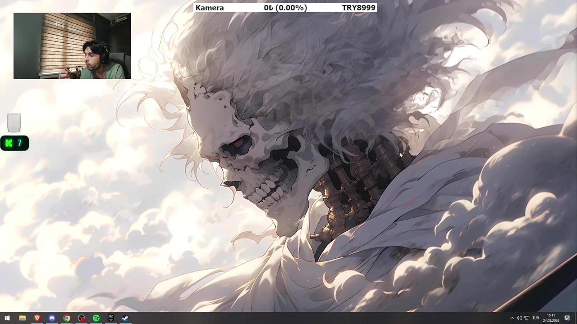Click the 0₺ (0.00%) value

(x=285, y=8)
